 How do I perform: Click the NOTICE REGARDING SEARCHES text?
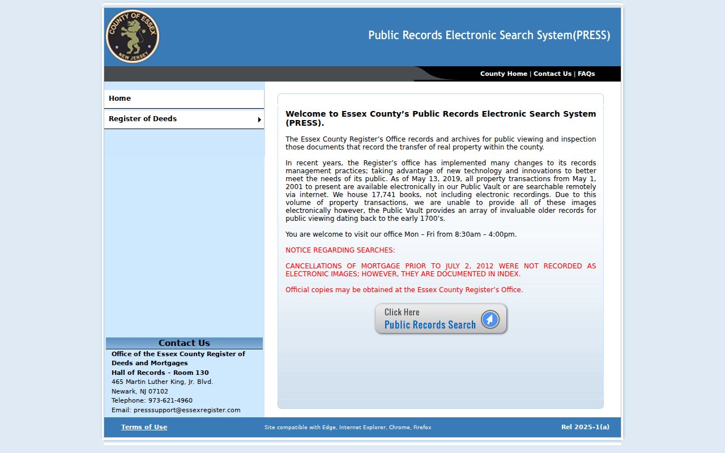tap(340, 250)
